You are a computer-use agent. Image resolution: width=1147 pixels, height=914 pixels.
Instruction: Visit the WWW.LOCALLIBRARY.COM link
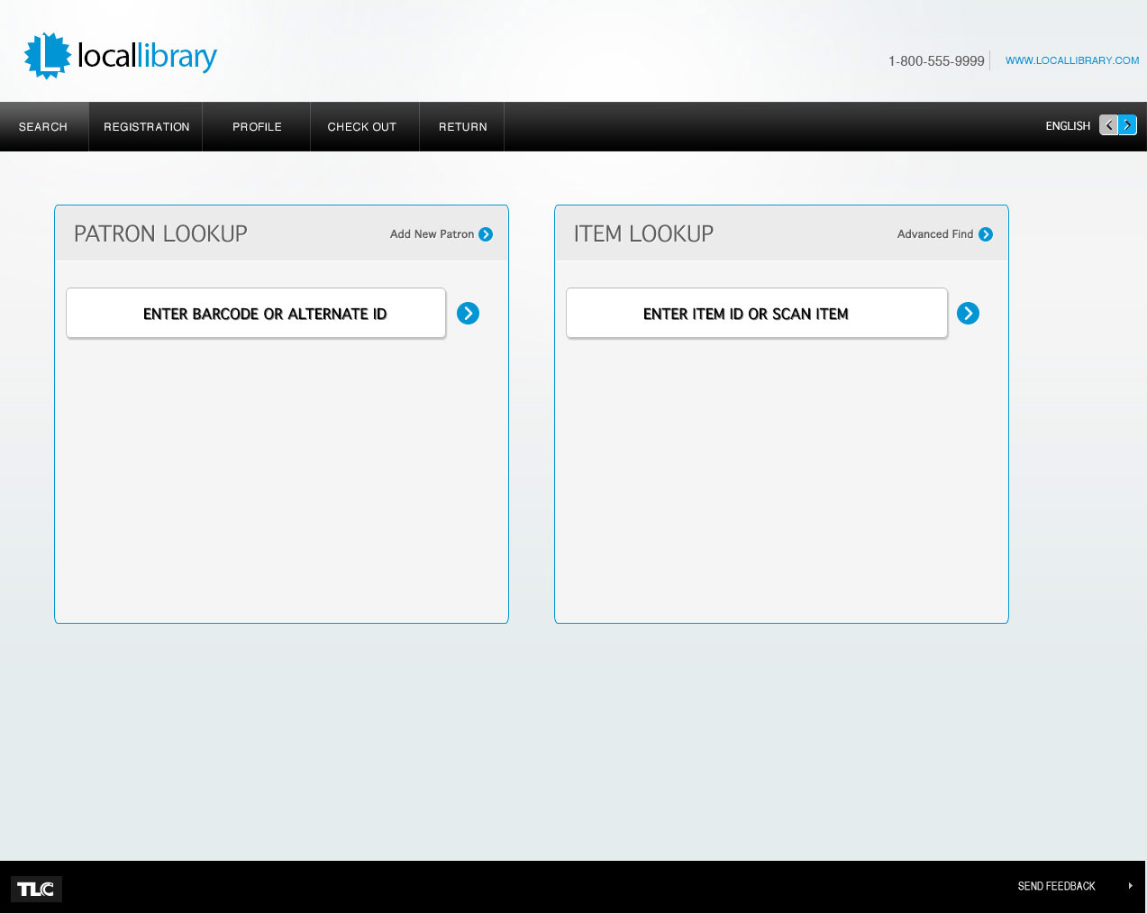pyautogui.click(x=1071, y=60)
